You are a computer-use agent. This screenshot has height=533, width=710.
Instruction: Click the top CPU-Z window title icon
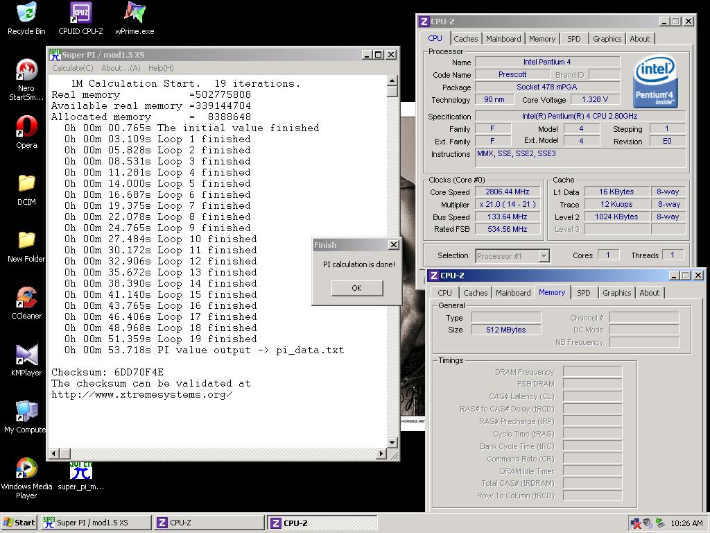(x=424, y=22)
